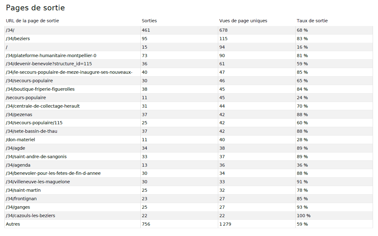Click the /34/boutique-friperie-figuerolles URL
The image size is (378, 236).
click(x=40, y=89)
